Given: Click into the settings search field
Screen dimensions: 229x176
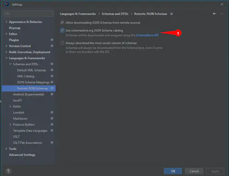Looking at the screenshot, I should coord(29,14).
